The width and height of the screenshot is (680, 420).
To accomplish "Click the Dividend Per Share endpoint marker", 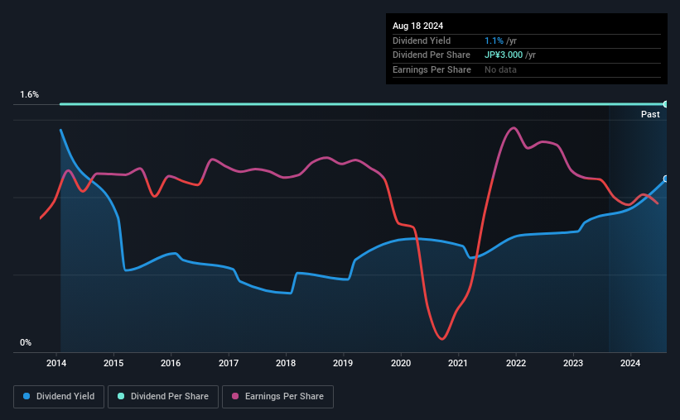I will 666,104.
